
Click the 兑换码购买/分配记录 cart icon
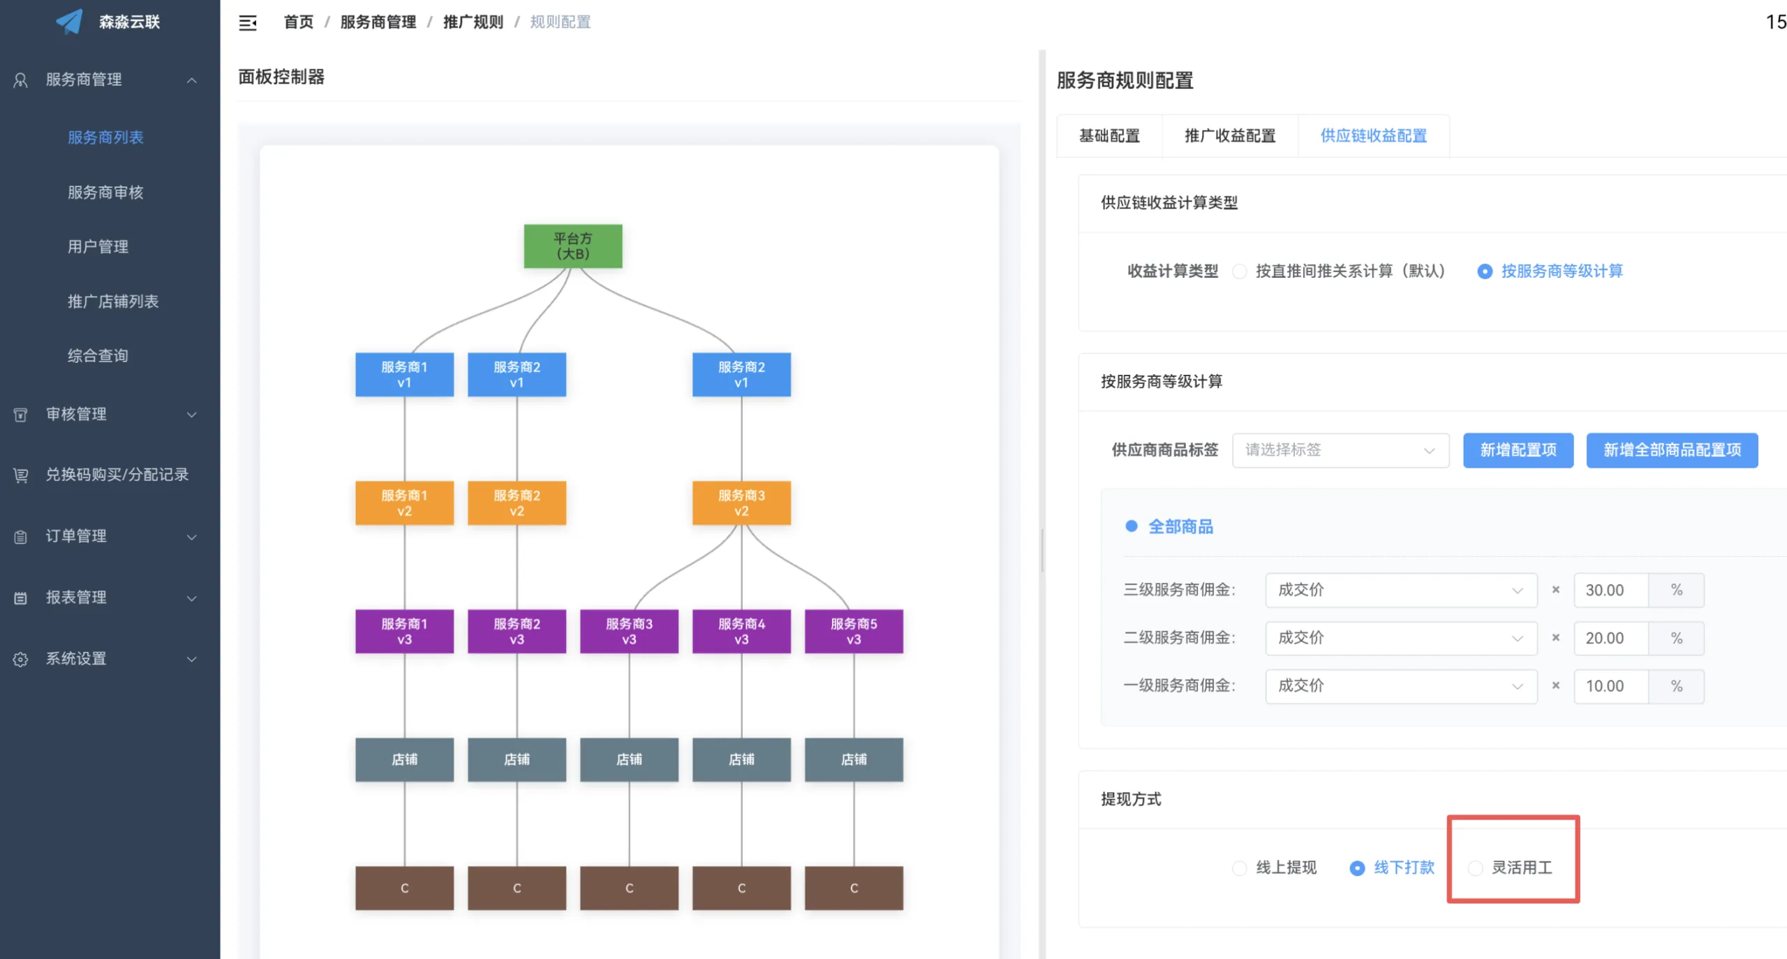coord(20,475)
